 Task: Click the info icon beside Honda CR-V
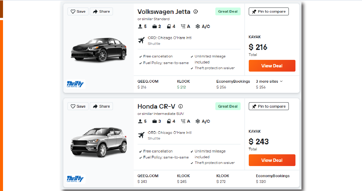point(181,106)
